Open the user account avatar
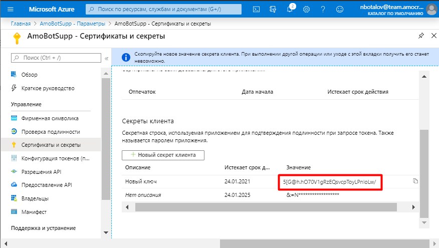The width and height of the screenshot is (439, 248). pyautogui.click(x=431, y=10)
